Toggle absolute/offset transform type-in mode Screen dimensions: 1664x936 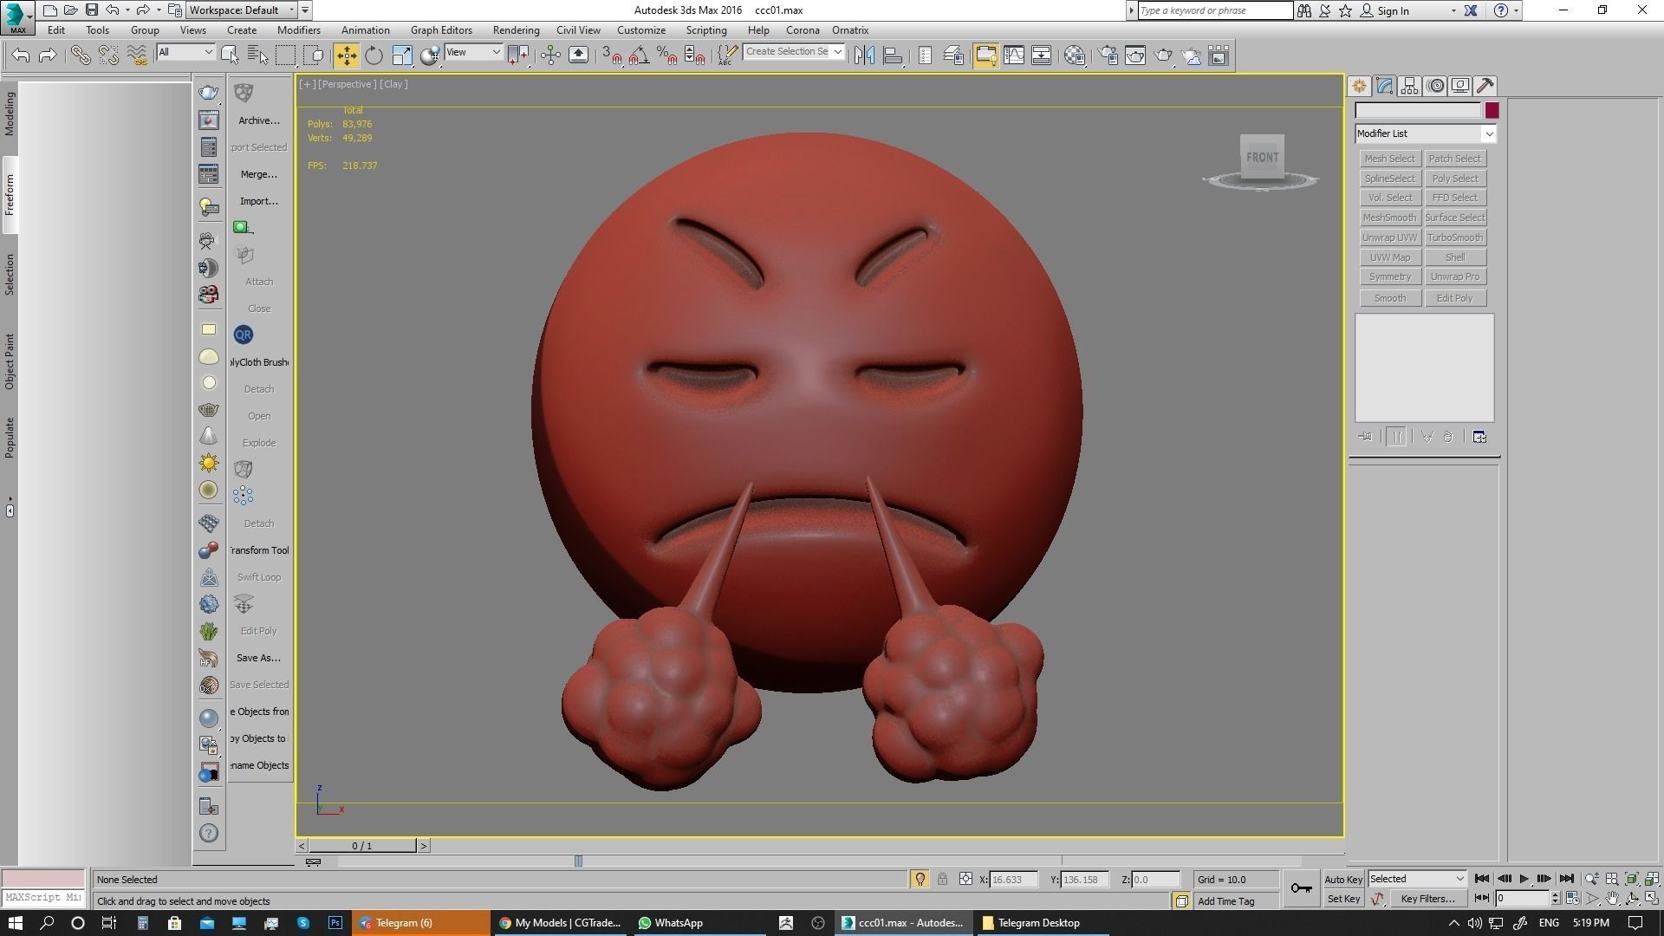pyautogui.click(x=965, y=879)
